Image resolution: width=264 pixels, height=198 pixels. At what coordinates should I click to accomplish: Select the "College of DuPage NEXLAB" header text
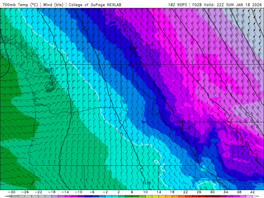click(x=95, y=5)
